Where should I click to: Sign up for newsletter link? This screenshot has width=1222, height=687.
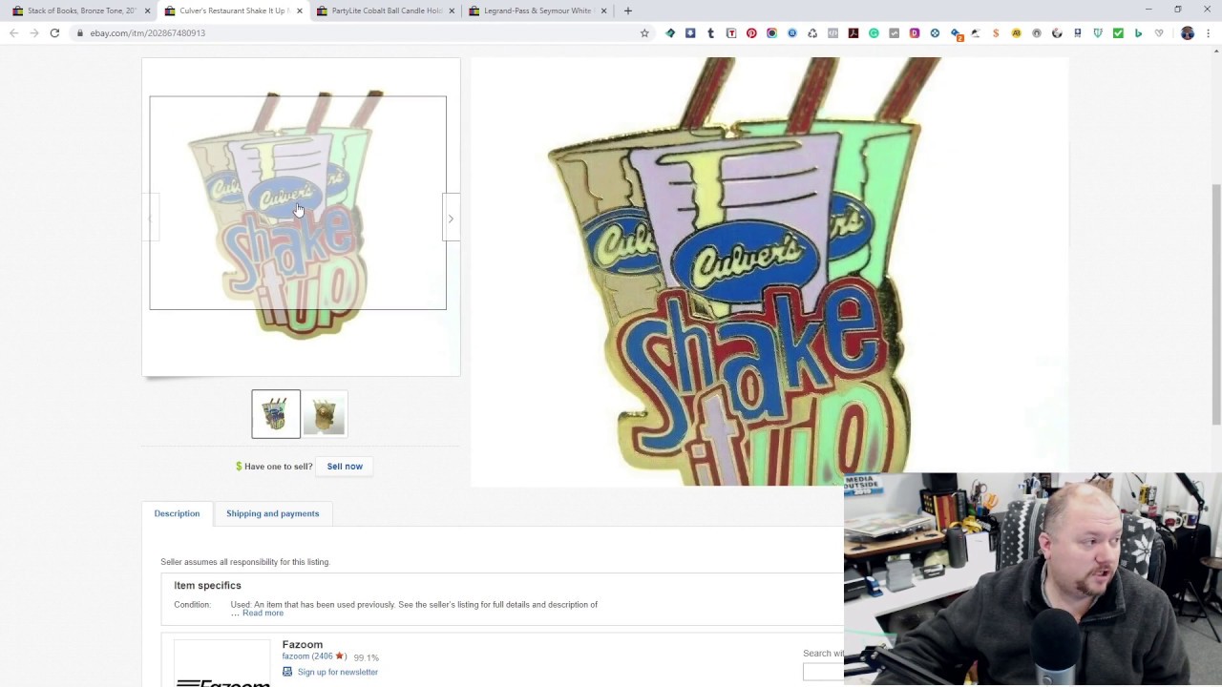(337, 672)
